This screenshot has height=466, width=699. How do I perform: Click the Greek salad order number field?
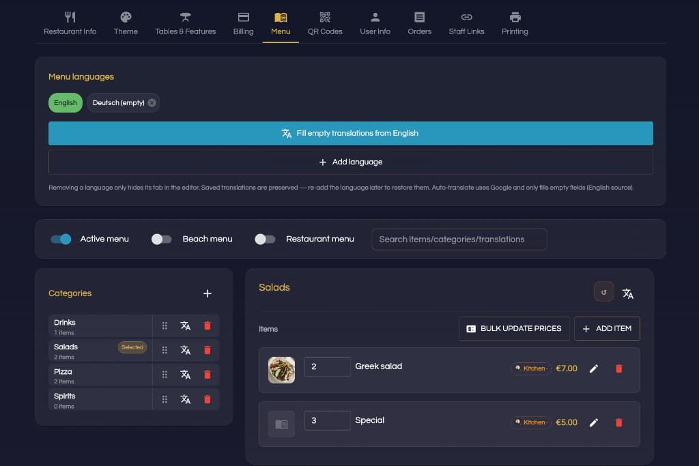[327, 366]
